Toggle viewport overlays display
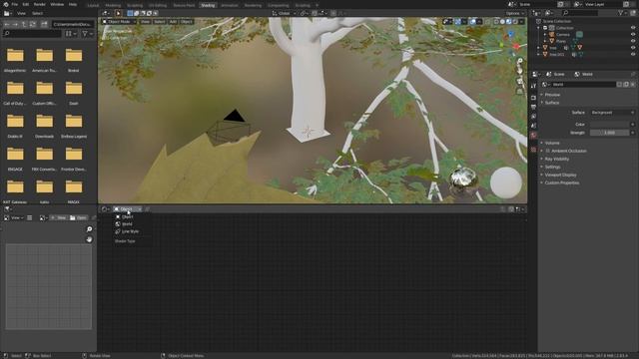The image size is (639, 359). click(x=472, y=21)
